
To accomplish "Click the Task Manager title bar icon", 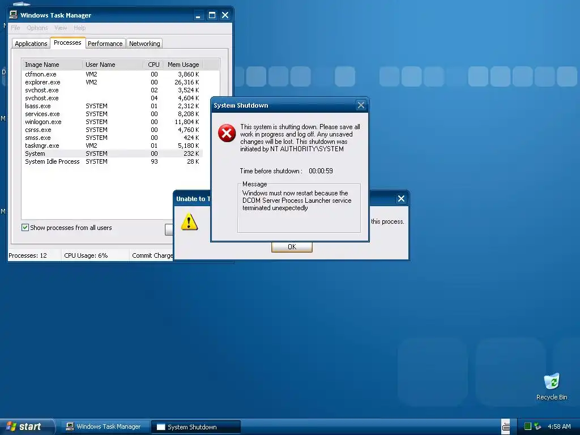I will pyautogui.click(x=14, y=15).
